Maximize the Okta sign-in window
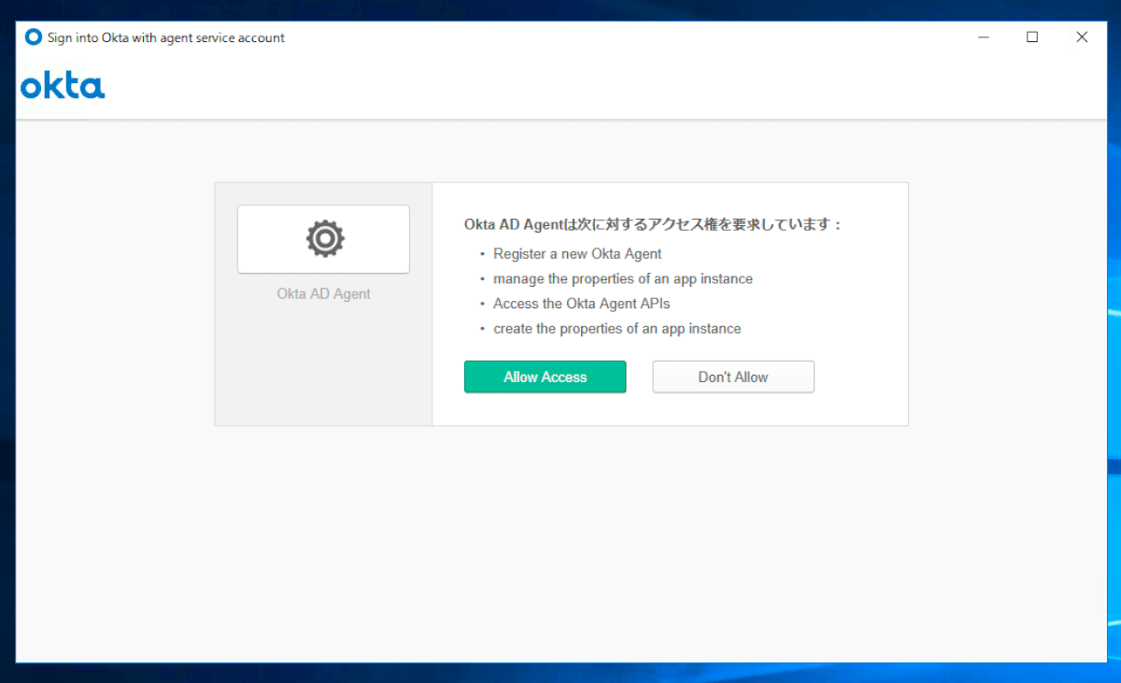 coord(1032,36)
